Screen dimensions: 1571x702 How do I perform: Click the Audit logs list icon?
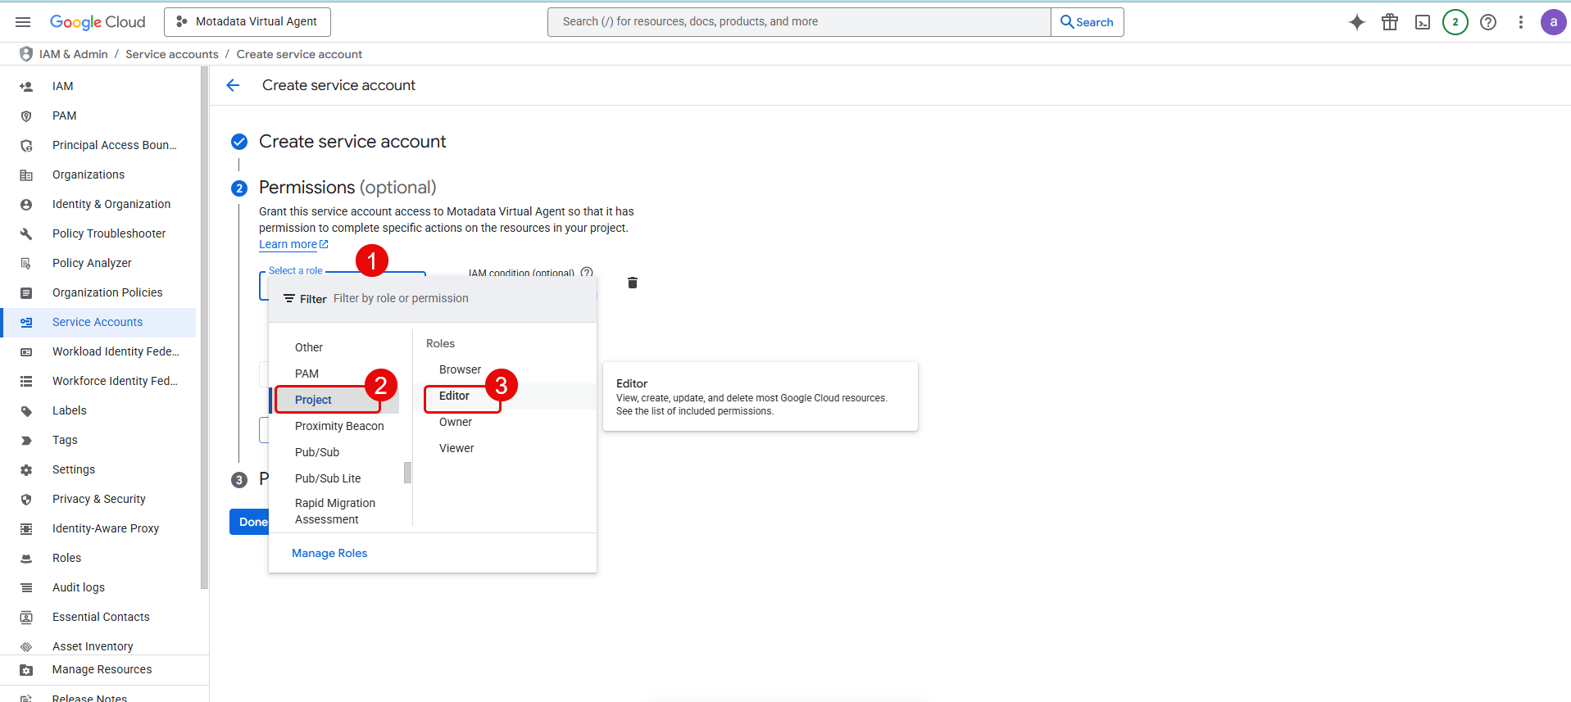(26, 587)
